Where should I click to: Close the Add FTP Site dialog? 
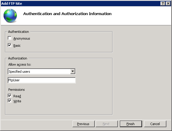[x=168, y=4]
